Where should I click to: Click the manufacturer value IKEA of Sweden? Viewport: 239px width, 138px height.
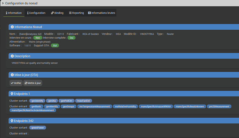(x=90, y=34)
